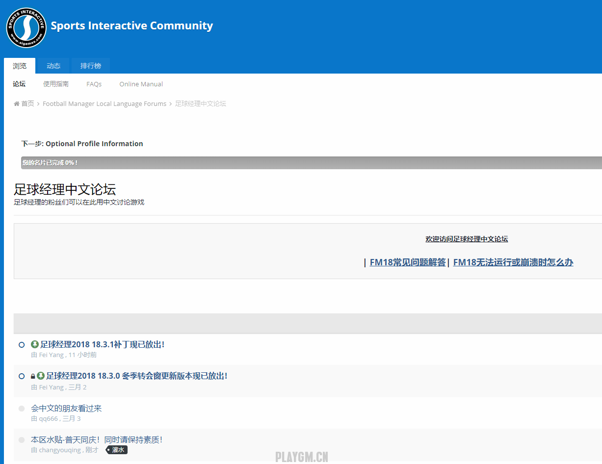Open FM18常见问题解答 link
Screen dimensions: 602x464
click(x=408, y=262)
